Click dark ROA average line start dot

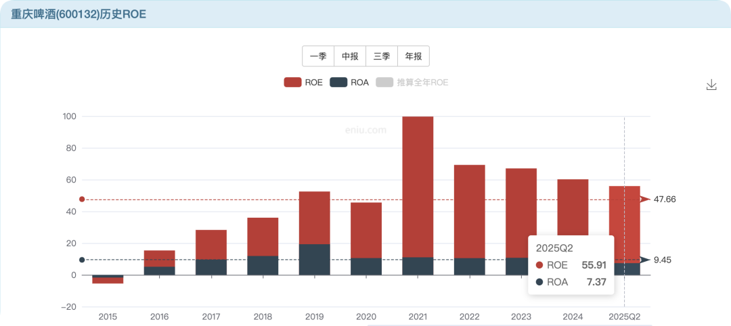pyautogui.click(x=82, y=260)
